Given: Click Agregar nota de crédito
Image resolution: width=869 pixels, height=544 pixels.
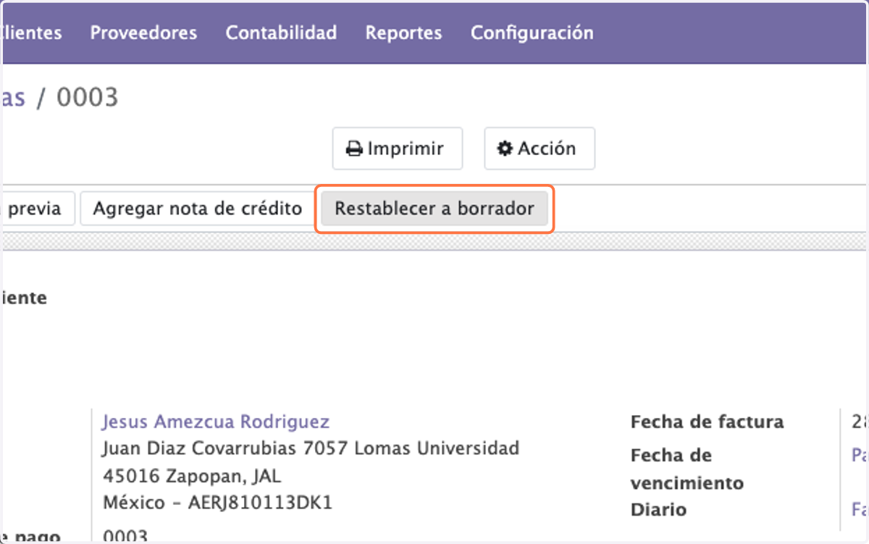Looking at the screenshot, I should 198,209.
